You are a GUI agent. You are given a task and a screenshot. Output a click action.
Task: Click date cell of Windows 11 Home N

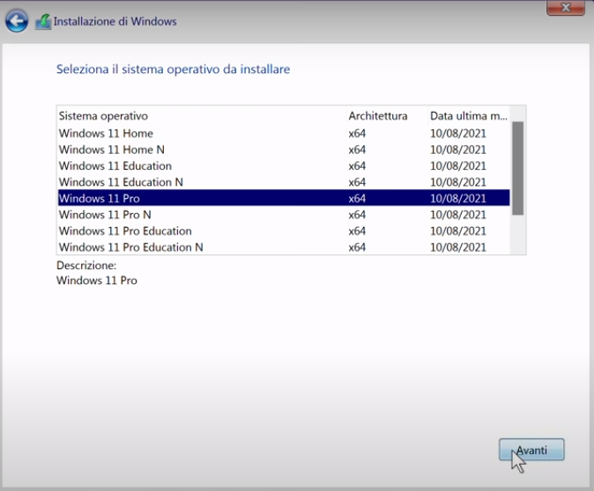point(458,150)
